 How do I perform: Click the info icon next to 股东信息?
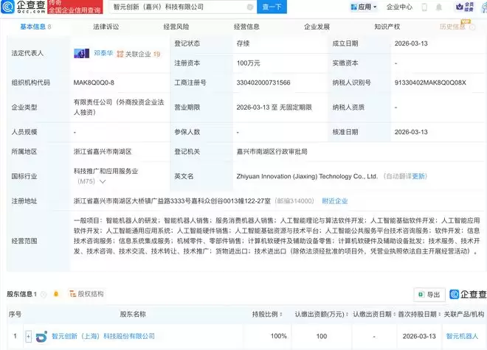click(44, 295)
